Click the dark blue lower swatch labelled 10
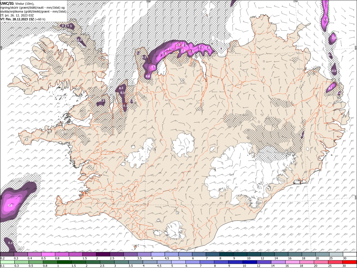Screen dimensions: 357x268 tap(250, 262)
